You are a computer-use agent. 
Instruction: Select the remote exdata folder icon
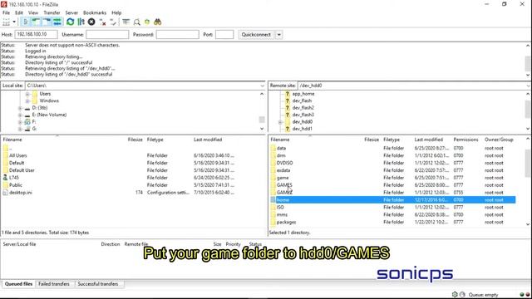[x=273, y=170]
